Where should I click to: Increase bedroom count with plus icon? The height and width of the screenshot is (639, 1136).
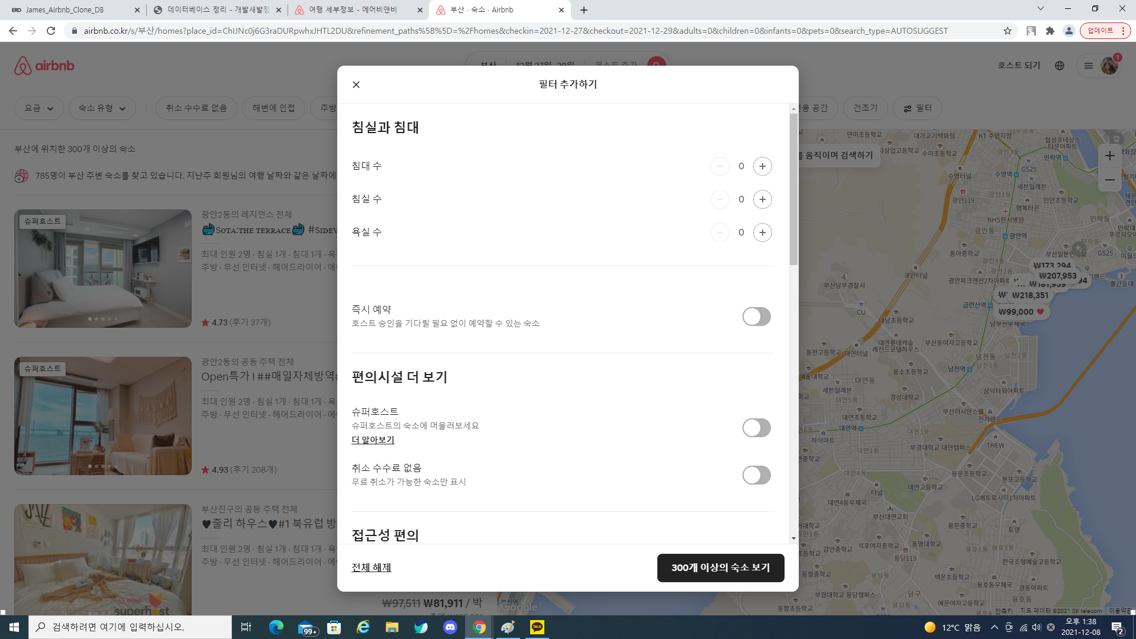[x=762, y=199]
